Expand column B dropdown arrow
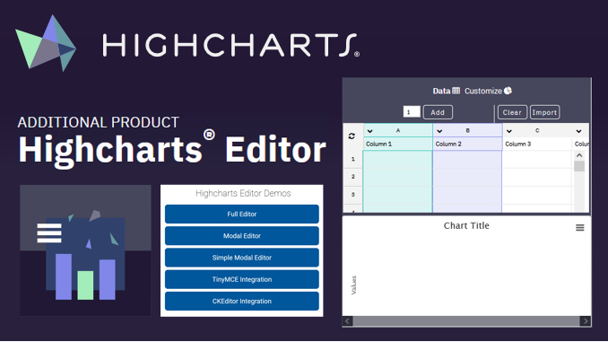This screenshot has height=342, width=608. [x=439, y=131]
